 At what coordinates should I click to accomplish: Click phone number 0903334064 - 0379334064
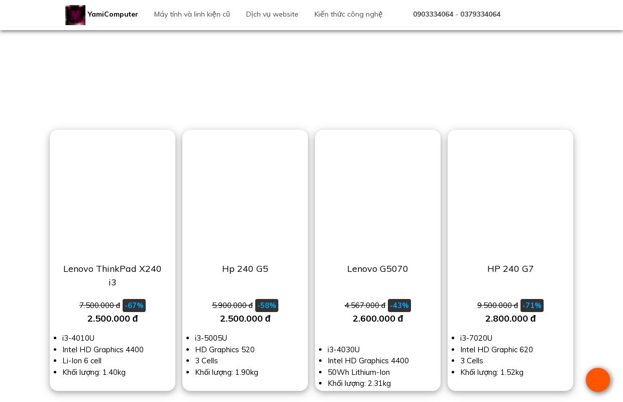pos(456,14)
